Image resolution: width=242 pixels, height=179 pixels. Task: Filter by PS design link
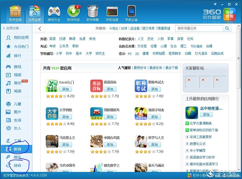(x=130, y=54)
